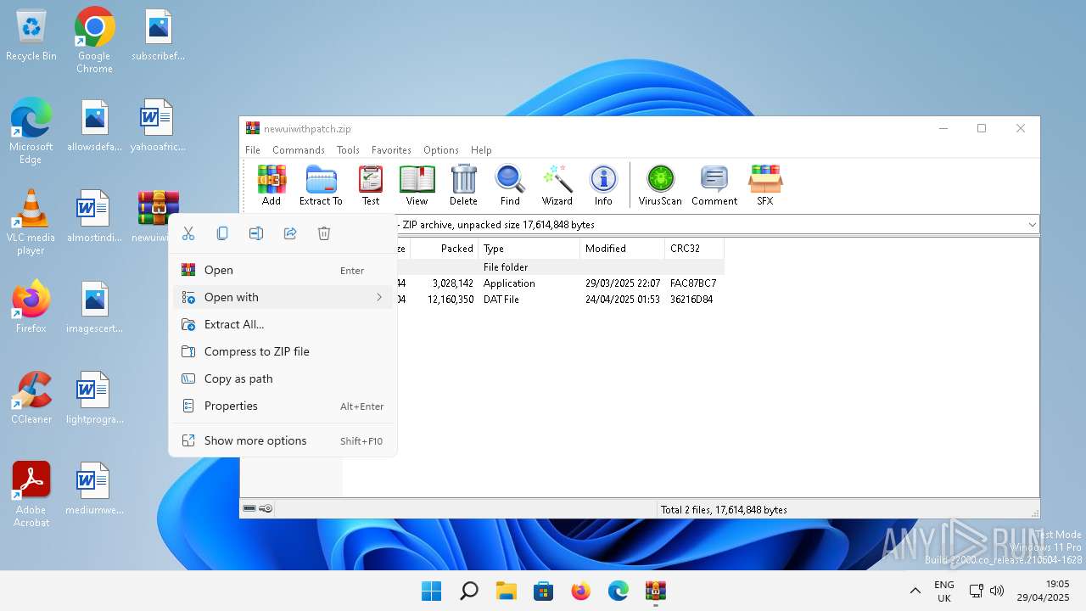Select the Adobe Acrobat desktop shortcut
Viewport: 1086px width, 611px height.
pos(31,495)
